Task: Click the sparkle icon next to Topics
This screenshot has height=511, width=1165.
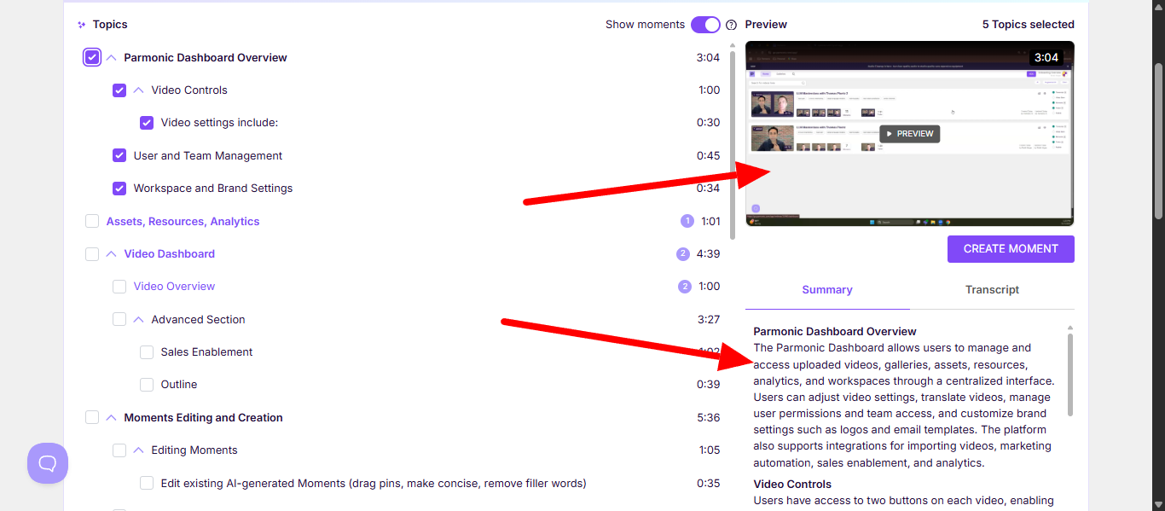Action: (82, 25)
